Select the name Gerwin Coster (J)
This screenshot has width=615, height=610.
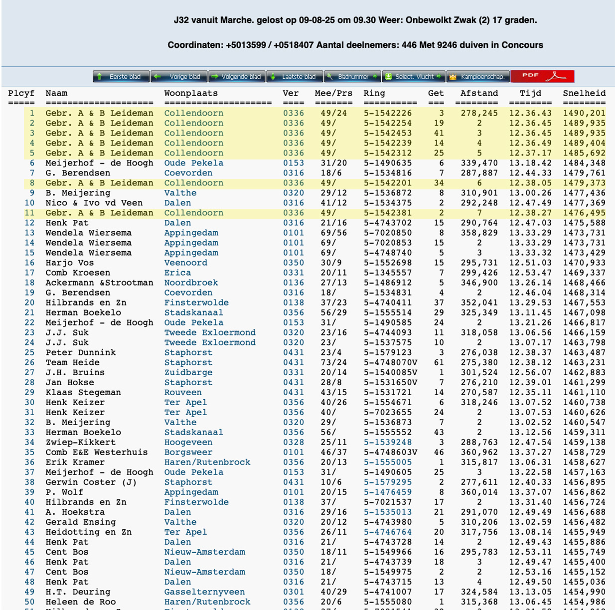tap(91, 482)
